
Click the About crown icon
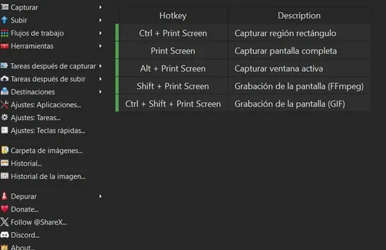pyautogui.click(x=4, y=247)
